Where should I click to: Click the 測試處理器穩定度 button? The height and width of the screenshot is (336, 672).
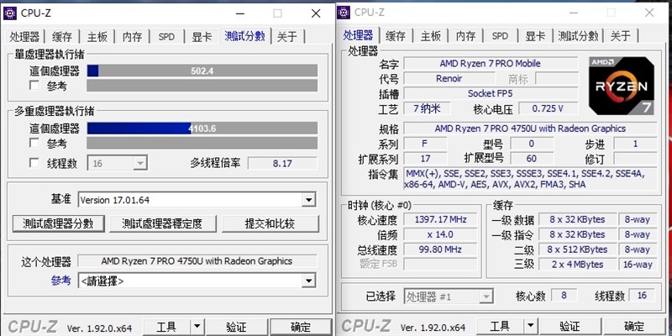(x=162, y=223)
